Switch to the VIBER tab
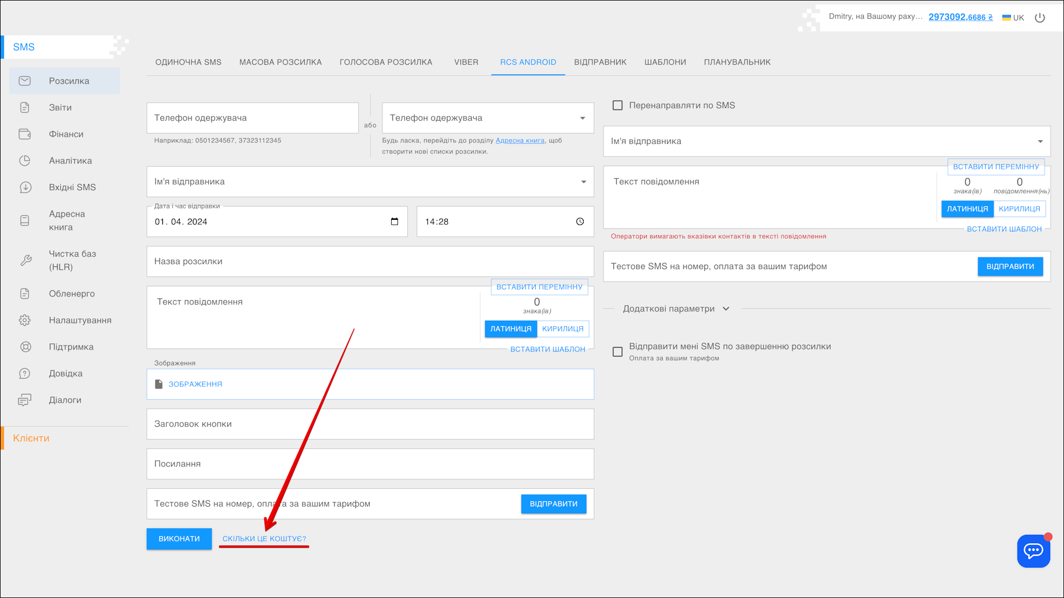Screen dimensions: 1064x598 coord(465,62)
